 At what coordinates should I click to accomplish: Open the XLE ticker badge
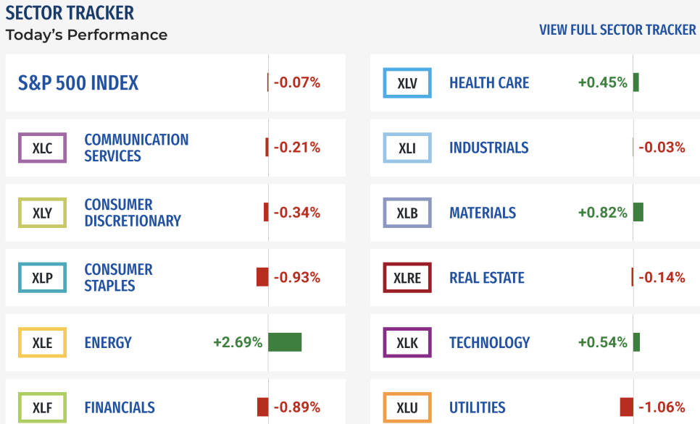[43, 342]
